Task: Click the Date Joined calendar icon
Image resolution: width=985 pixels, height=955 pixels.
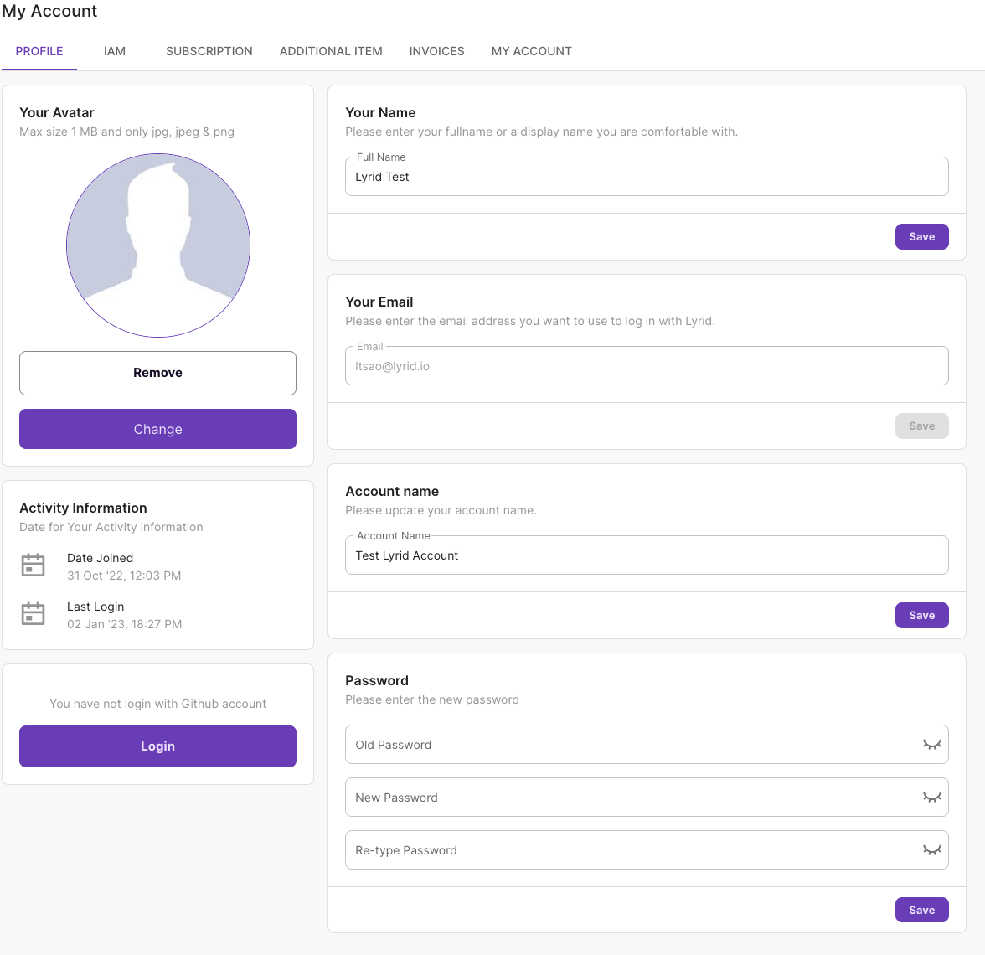Action: (x=33, y=565)
